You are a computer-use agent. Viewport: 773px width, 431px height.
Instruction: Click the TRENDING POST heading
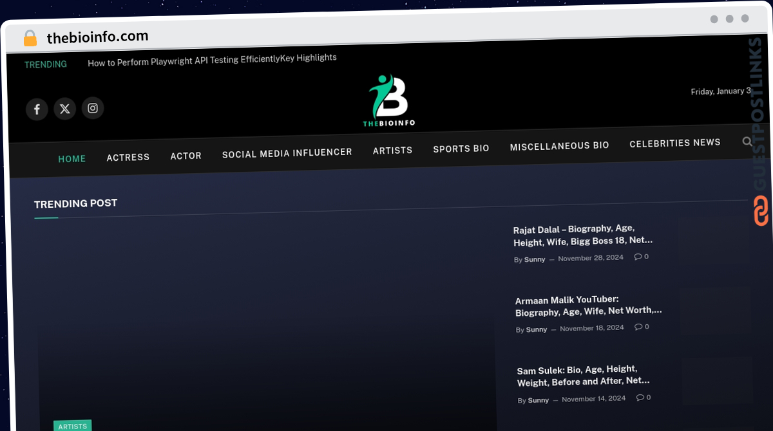point(75,204)
